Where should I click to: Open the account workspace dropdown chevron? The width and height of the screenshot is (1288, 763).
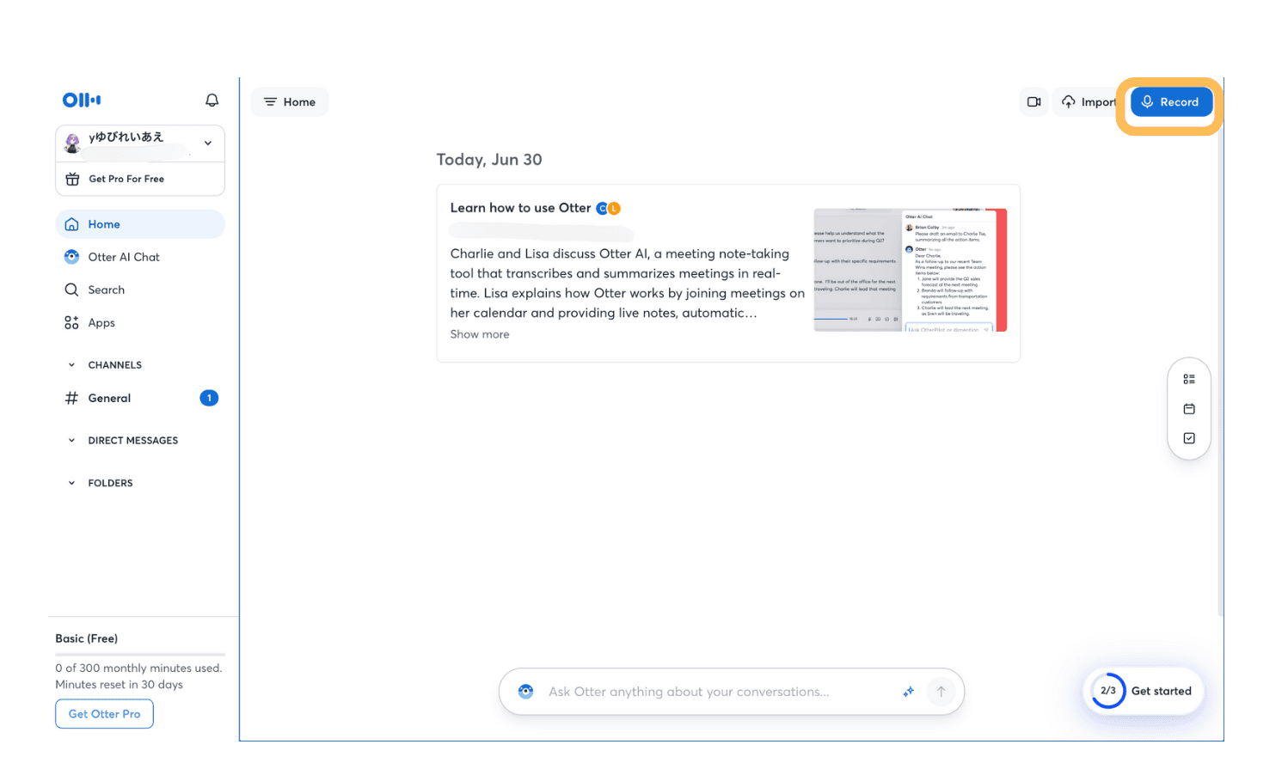pyautogui.click(x=208, y=143)
